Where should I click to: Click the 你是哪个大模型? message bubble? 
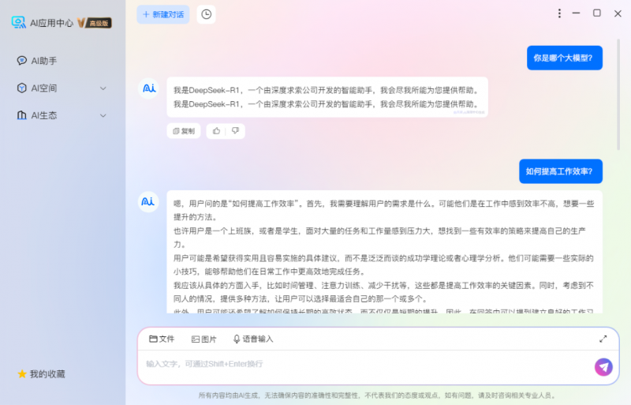coord(565,58)
